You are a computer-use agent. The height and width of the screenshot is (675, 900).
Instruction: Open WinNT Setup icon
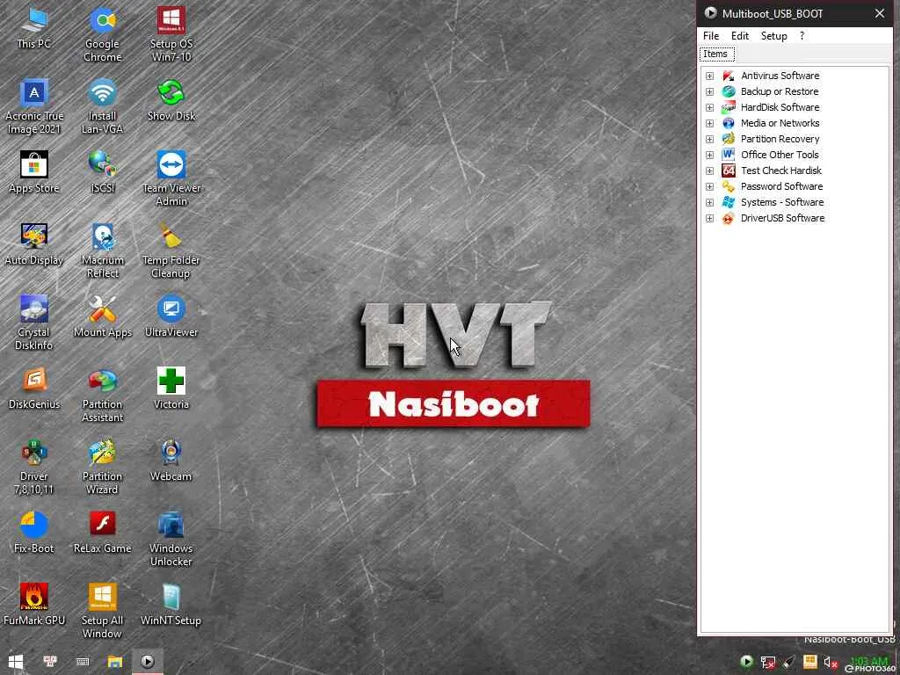click(x=171, y=605)
